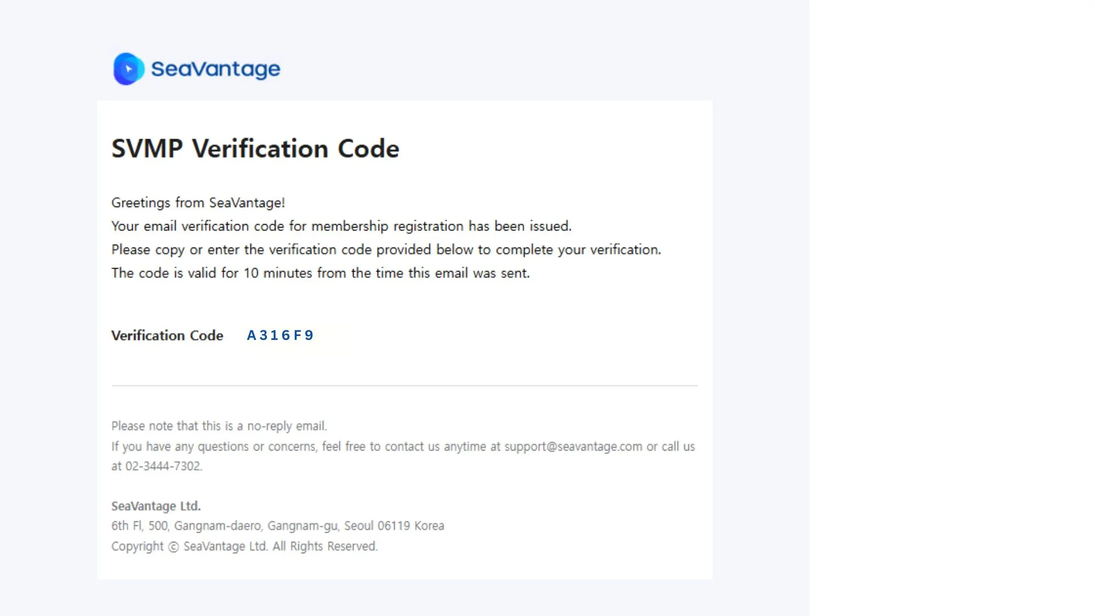Screen dimensions: 1095x616
Task: Click the SeaVantage wordmark text in header
Action: [216, 69]
